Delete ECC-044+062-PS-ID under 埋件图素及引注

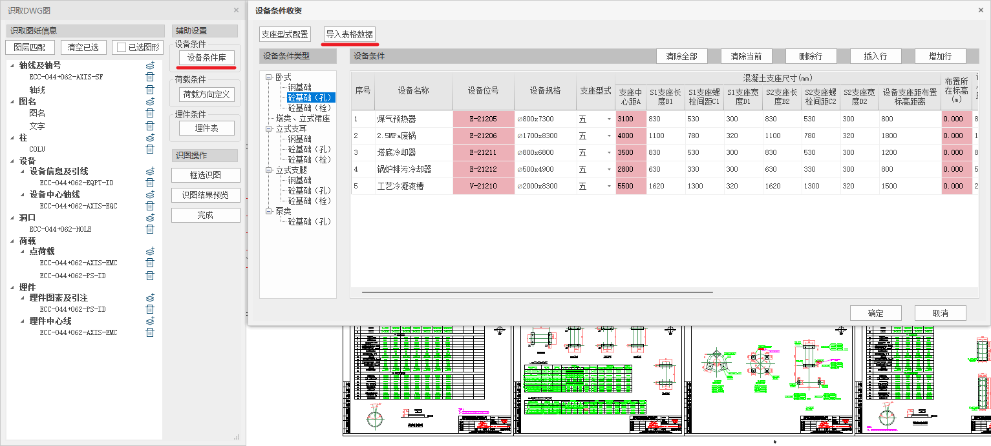click(x=150, y=309)
